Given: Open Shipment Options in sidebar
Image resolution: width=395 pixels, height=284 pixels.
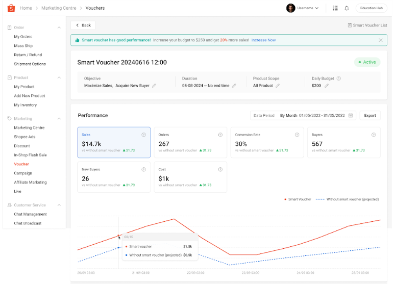Looking at the screenshot, I should point(30,64).
